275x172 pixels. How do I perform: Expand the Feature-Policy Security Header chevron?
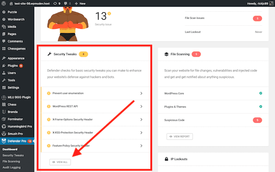point(141,146)
